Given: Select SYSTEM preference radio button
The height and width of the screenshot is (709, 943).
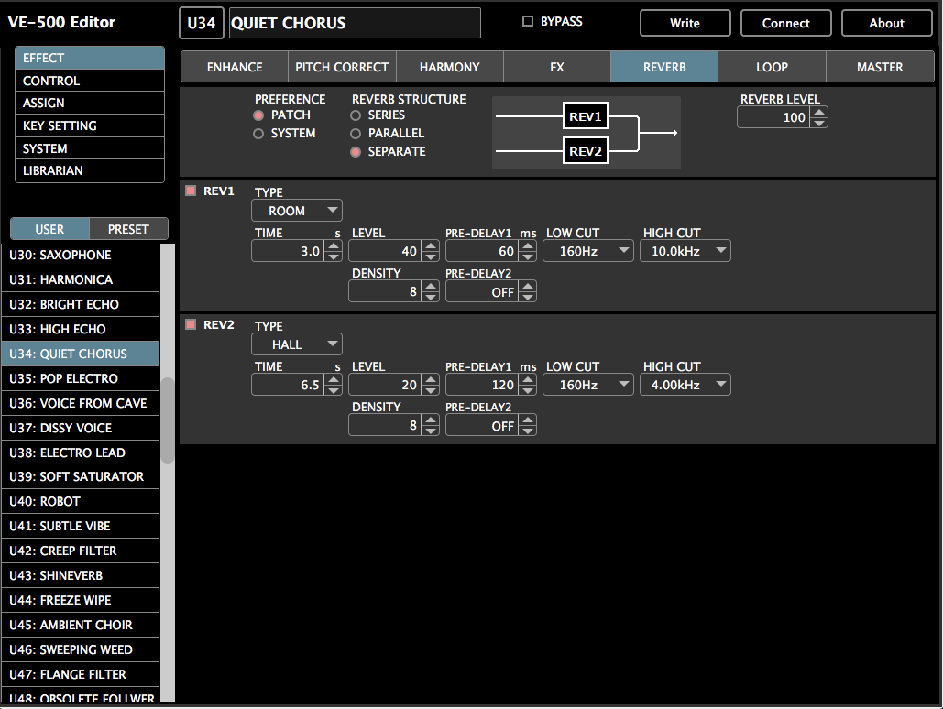Looking at the screenshot, I should click(258, 134).
